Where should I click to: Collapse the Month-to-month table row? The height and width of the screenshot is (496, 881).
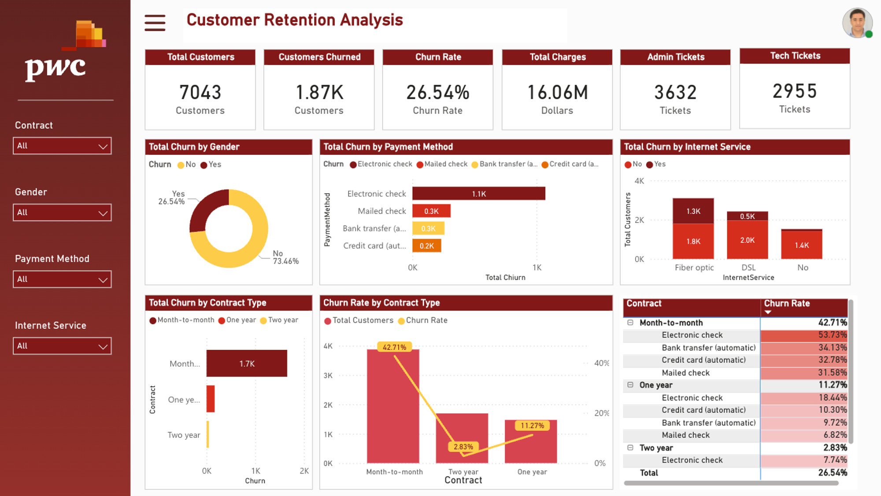coord(630,323)
